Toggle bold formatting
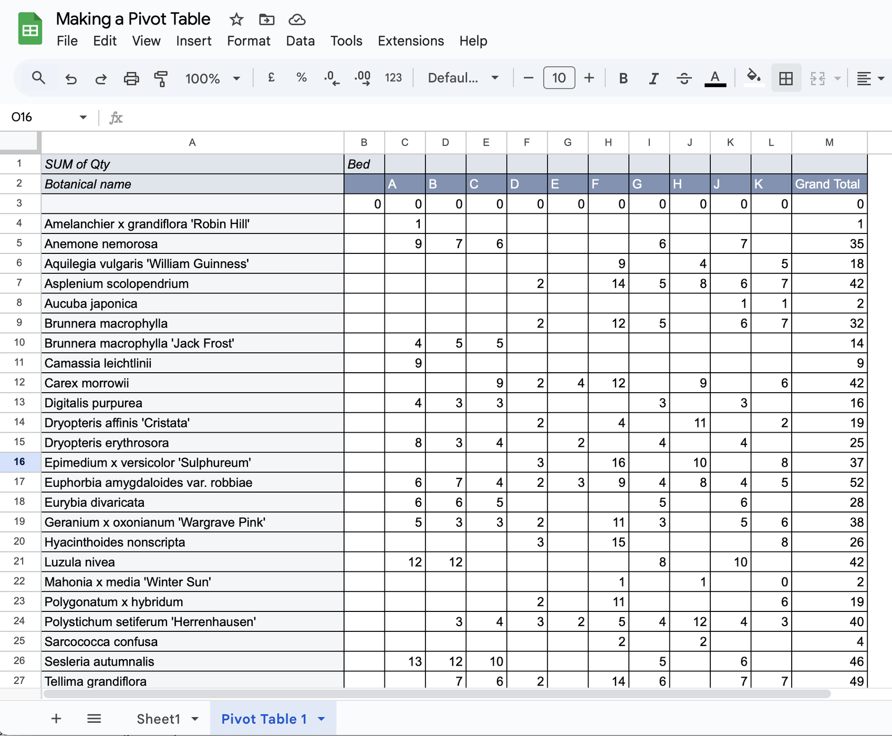 623,78
